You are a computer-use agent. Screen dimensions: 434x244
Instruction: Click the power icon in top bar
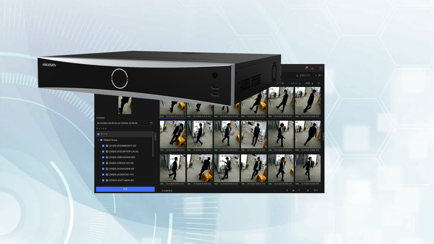pos(320,68)
